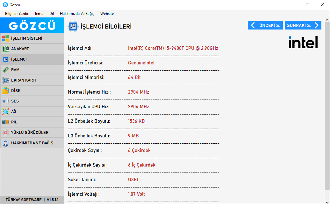Click the U3E1 socket value
This screenshot has height=204, width=330.
click(x=133, y=180)
